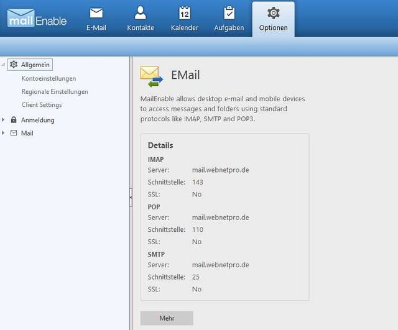
Task: Select the Aufgaben clipboard icon
Action: pos(229,13)
